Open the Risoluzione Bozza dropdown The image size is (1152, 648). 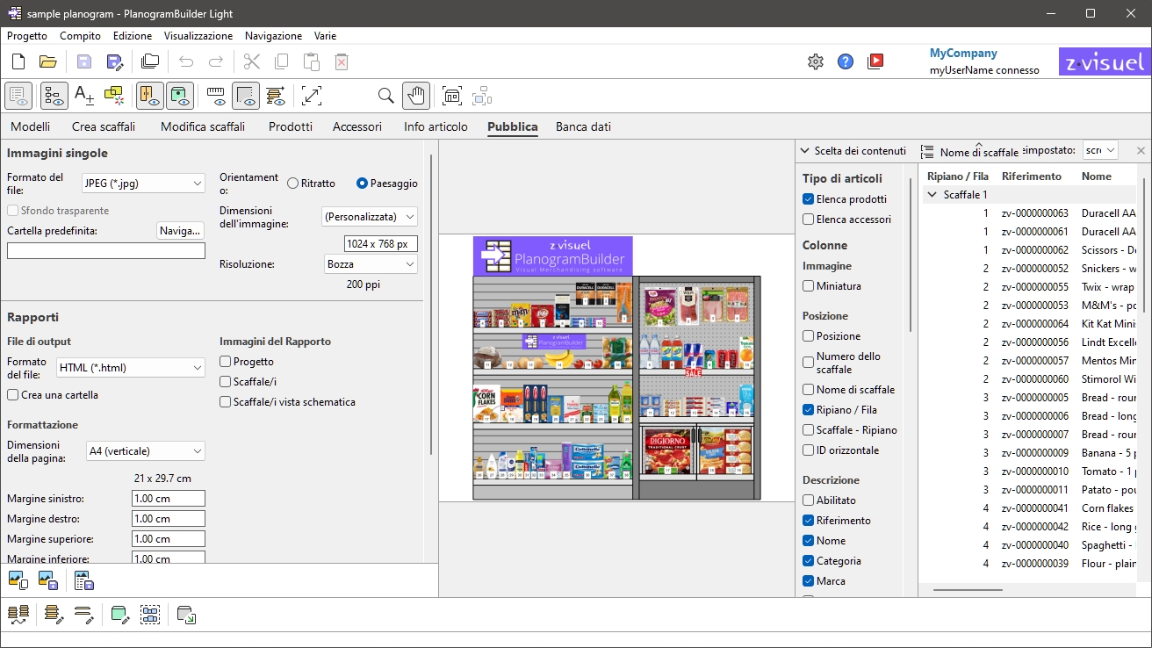coord(370,264)
